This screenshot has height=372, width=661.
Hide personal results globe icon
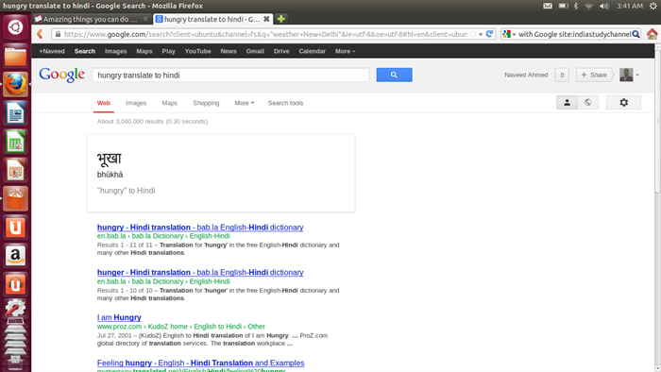[x=588, y=102]
